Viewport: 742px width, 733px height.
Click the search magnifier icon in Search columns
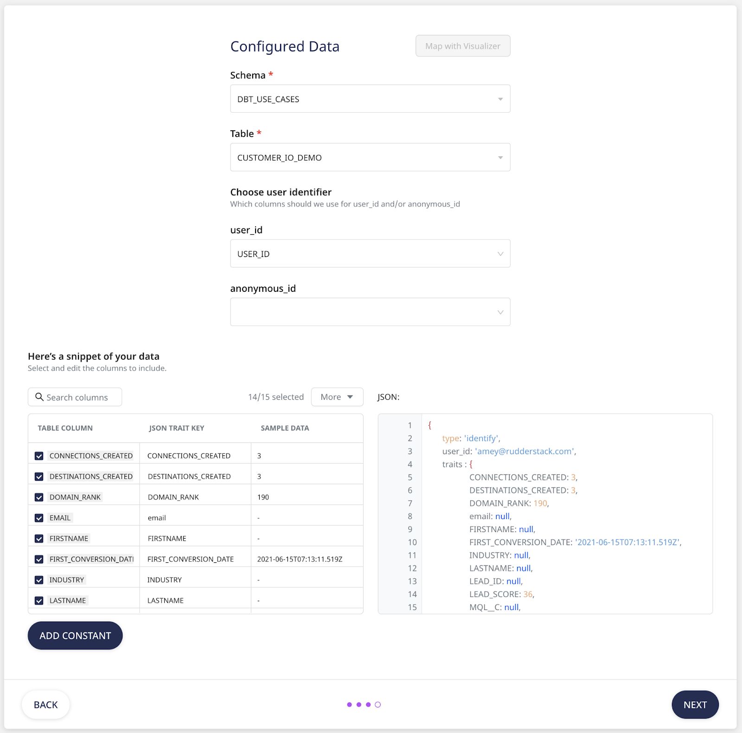pos(40,397)
